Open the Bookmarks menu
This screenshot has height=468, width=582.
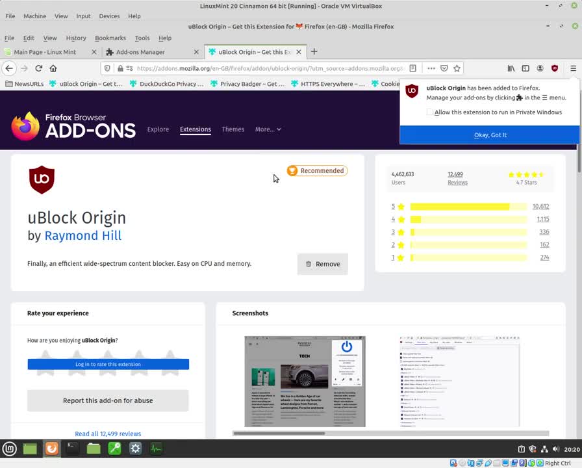click(110, 38)
